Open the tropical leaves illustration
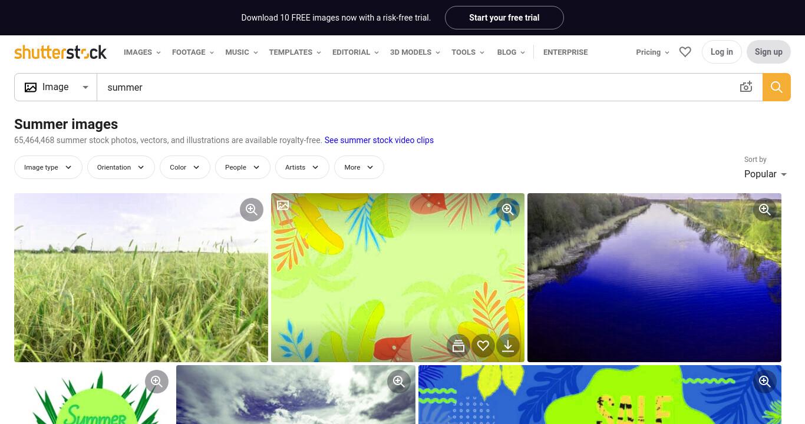Image resolution: width=805 pixels, height=424 pixels. [x=398, y=277]
